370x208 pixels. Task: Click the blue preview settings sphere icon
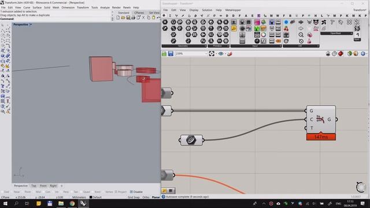[363, 54]
